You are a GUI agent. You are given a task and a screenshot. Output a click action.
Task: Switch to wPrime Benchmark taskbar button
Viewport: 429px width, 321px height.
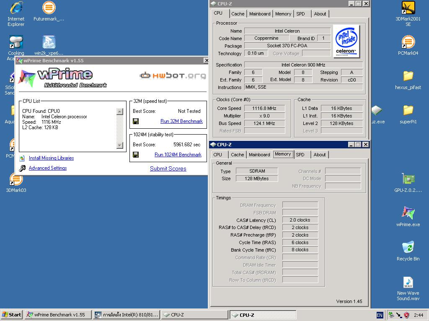[x=58, y=315]
